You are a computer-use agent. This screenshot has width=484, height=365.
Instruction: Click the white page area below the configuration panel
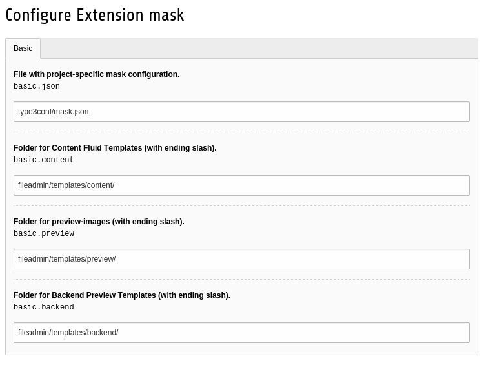click(241, 360)
